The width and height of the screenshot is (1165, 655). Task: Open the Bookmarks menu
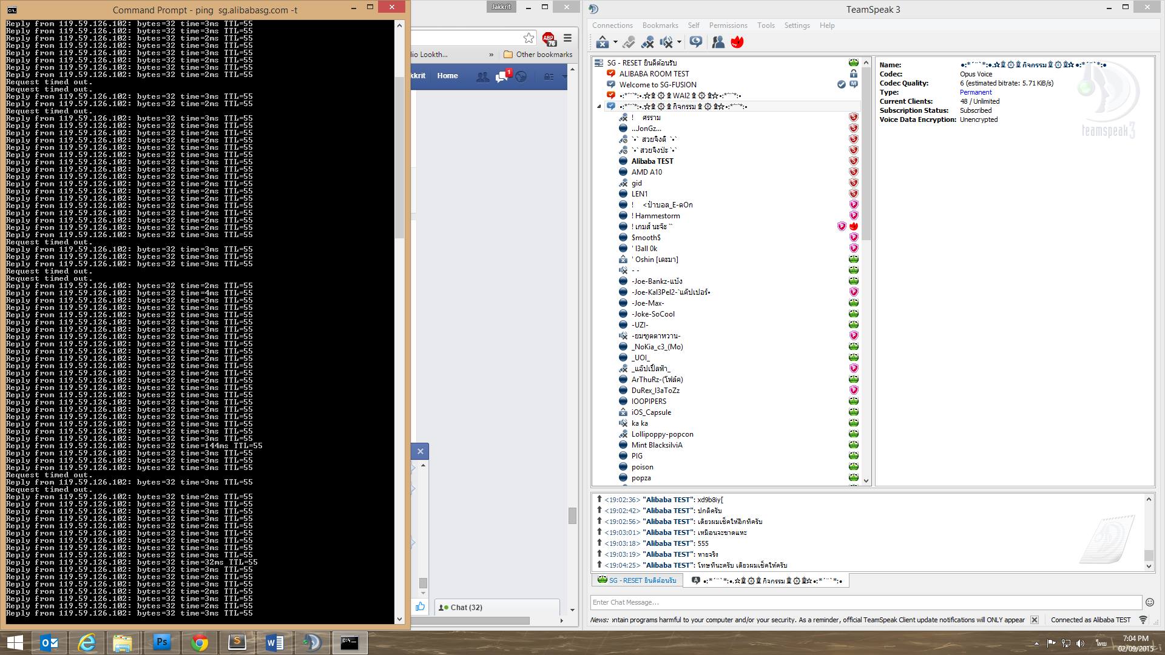[x=660, y=25]
